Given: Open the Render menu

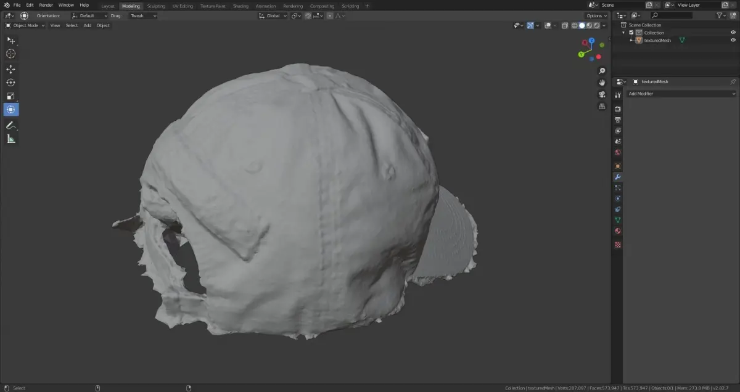Looking at the screenshot, I should (46, 5).
